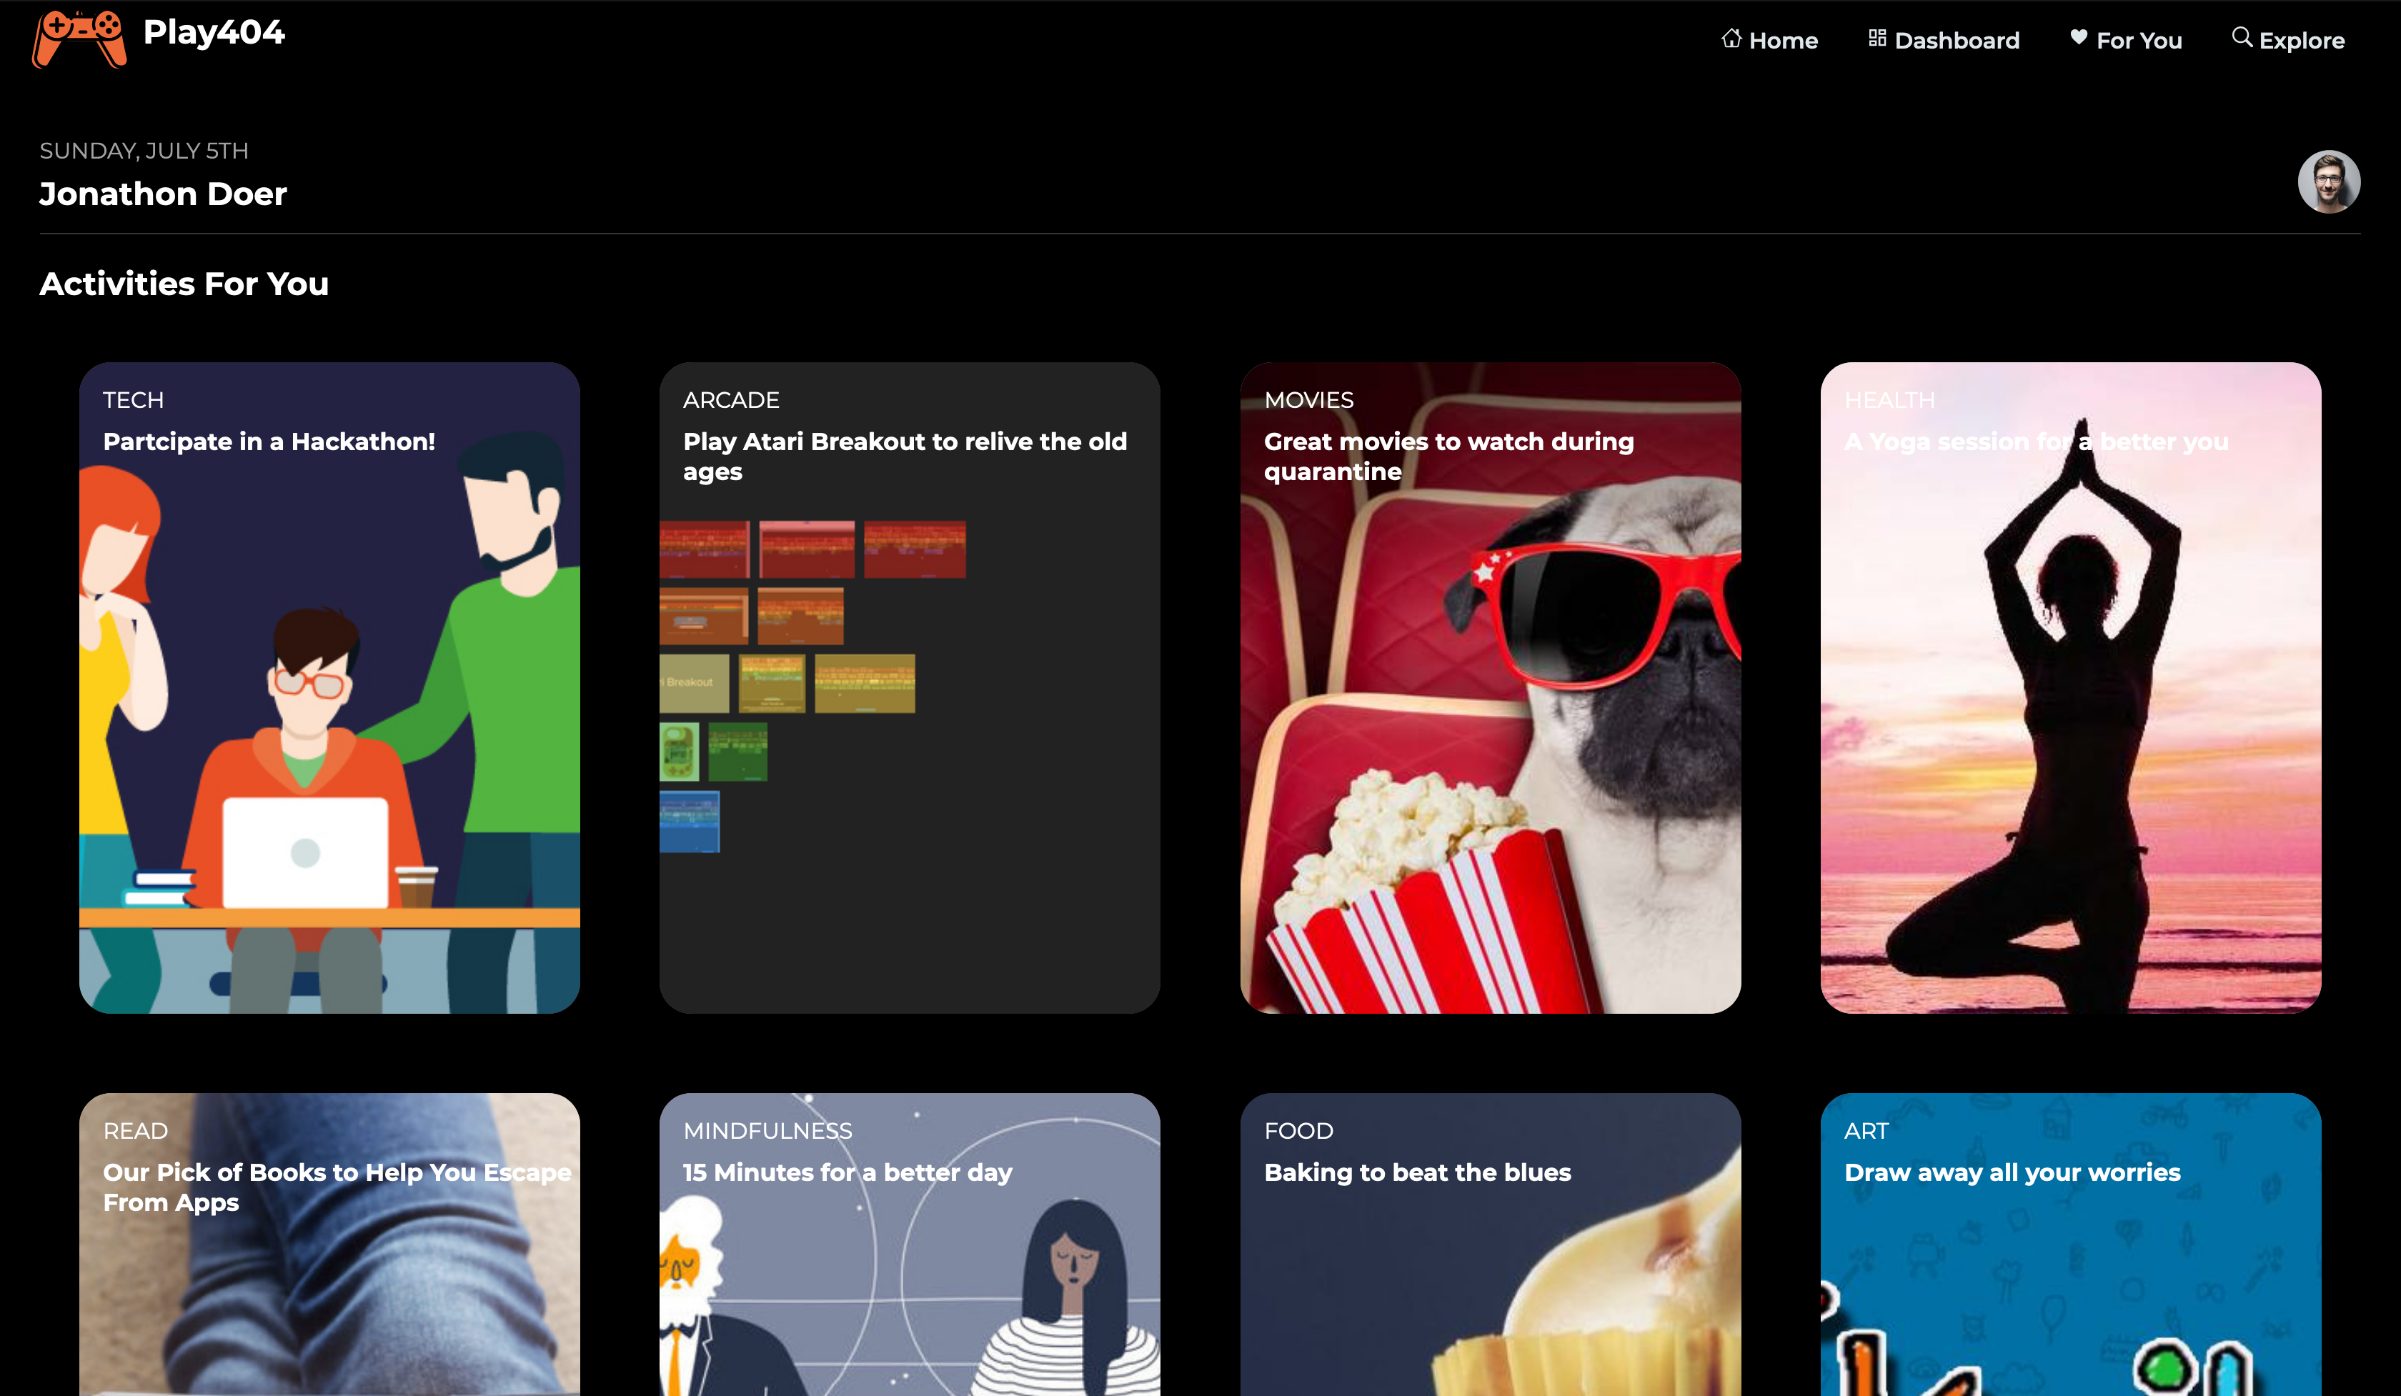This screenshot has height=1396, width=2401.
Task: Click the magnifying glass Explore icon
Action: [2242, 38]
